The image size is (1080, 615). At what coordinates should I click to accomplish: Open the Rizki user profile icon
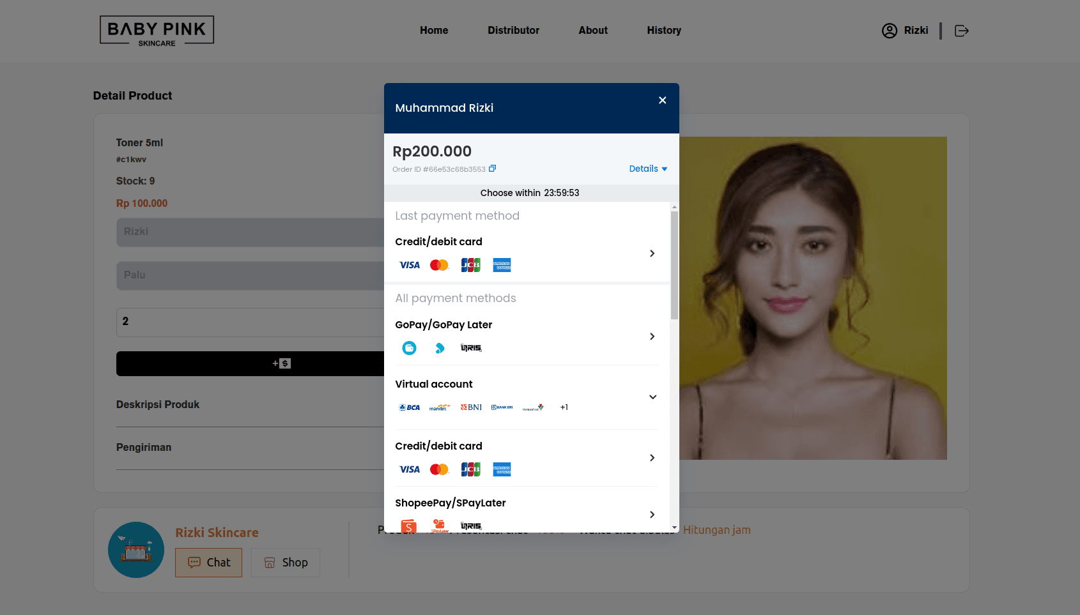(x=889, y=31)
